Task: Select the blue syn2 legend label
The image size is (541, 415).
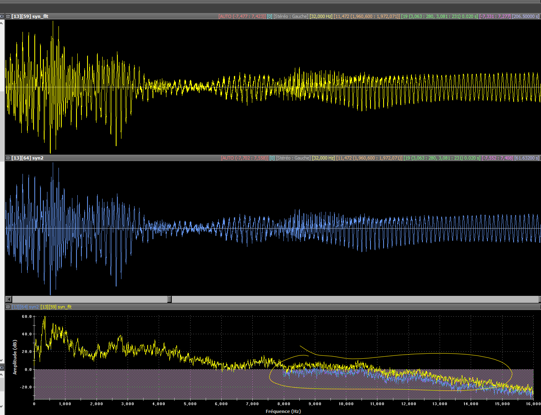Action: pyautogui.click(x=25, y=307)
